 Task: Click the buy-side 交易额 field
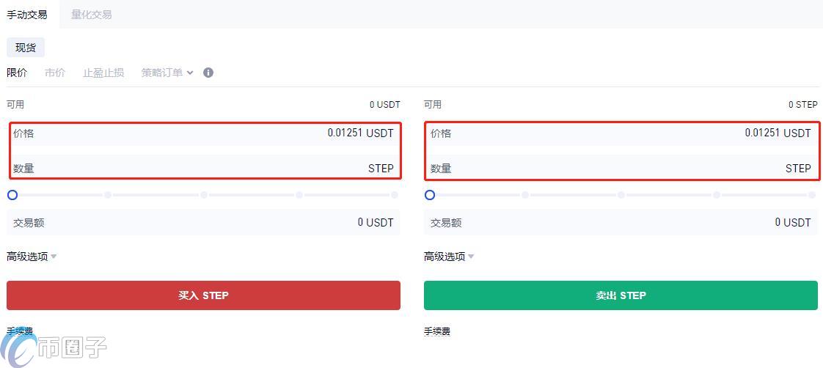click(x=204, y=223)
